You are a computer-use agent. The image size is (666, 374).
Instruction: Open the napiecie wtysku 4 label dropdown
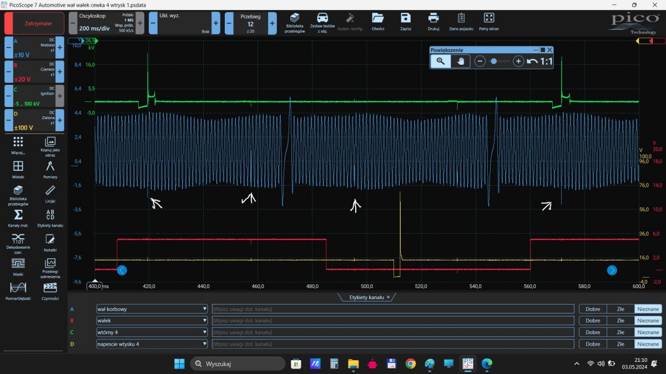coord(205,344)
